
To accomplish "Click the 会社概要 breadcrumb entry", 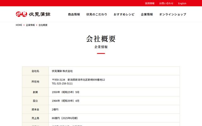I will click(x=43, y=25).
